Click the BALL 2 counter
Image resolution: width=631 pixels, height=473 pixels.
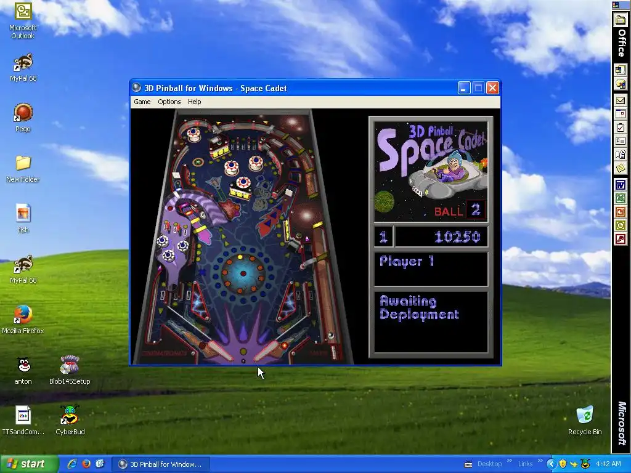click(x=460, y=211)
